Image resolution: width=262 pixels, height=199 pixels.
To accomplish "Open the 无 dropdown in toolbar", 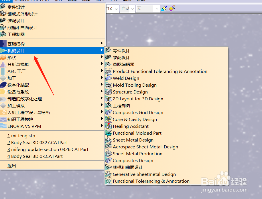I will coord(148,9).
